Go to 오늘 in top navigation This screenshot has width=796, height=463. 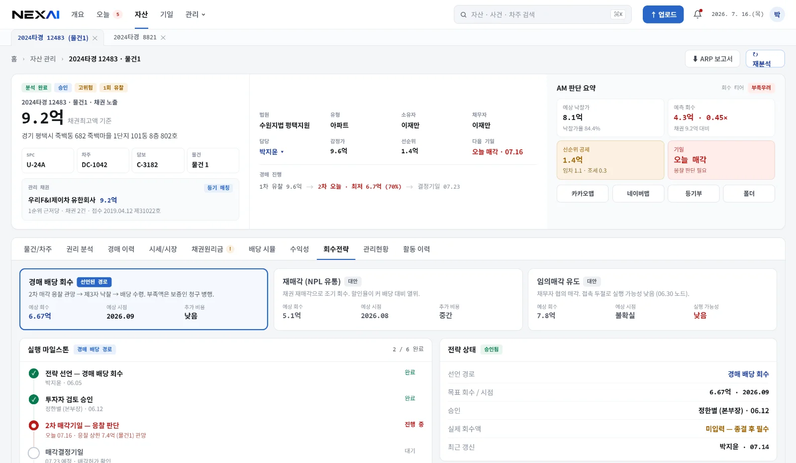103,14
